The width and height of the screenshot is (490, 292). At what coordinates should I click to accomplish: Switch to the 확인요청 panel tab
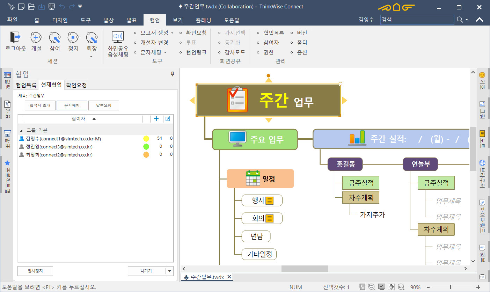click(x=76, y=85)
